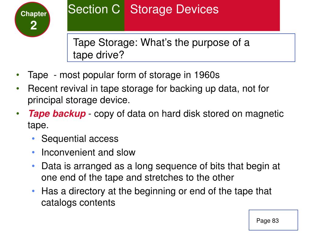
Task: Click the blue bullet dot before Inconvenient
Action: pos(33,152)
